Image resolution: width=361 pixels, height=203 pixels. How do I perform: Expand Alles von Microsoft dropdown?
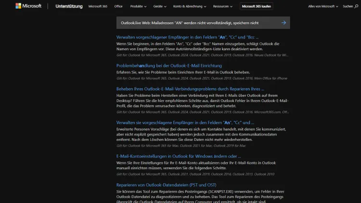click(323, 6)
